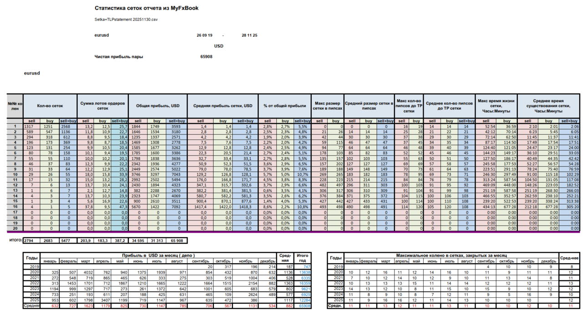The width and height of the screenshot is (587, 315).
Task: Click the net profit value beside "Чистая прибыль пары"
Action: click(206, 57)
